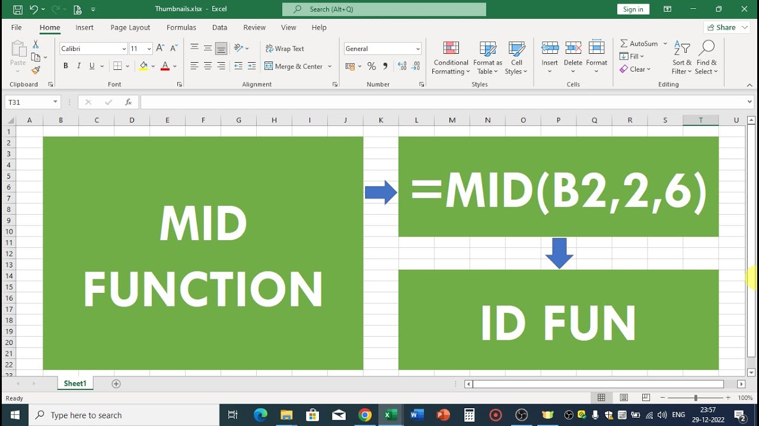Toggle Bold formatting
Image resolution: width=759 pixels, height=426 pixels.
(x=65, y=66)
